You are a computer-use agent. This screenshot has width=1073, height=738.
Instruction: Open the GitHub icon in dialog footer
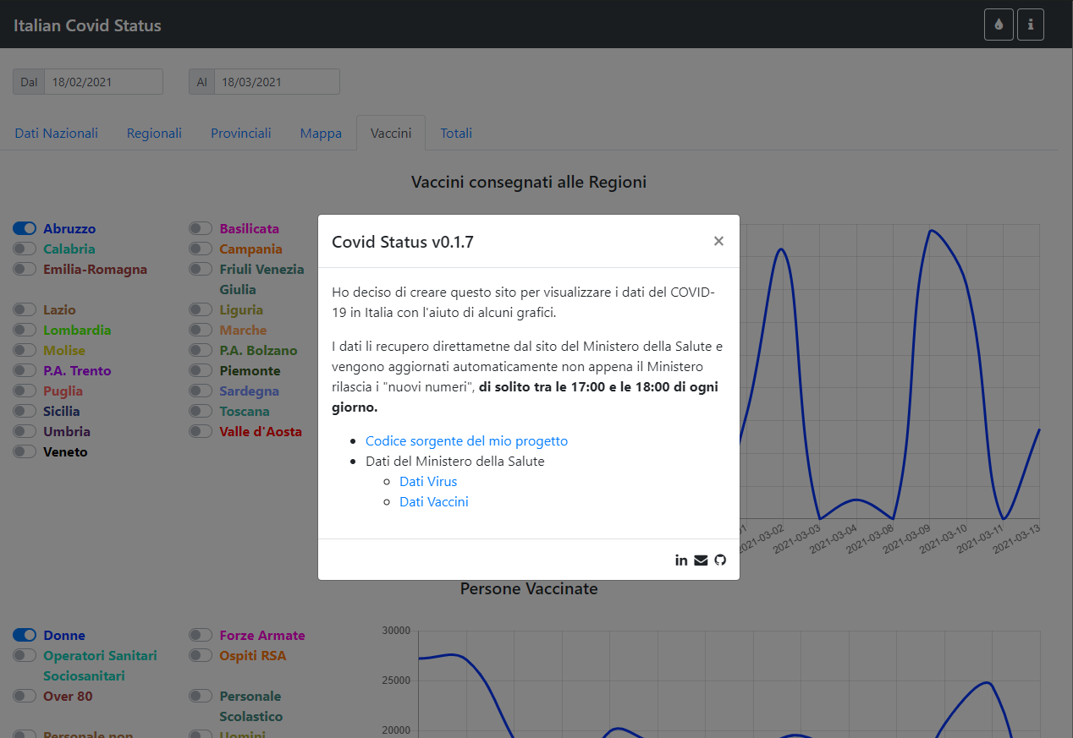pyautogui.click(x=720, y=560)
